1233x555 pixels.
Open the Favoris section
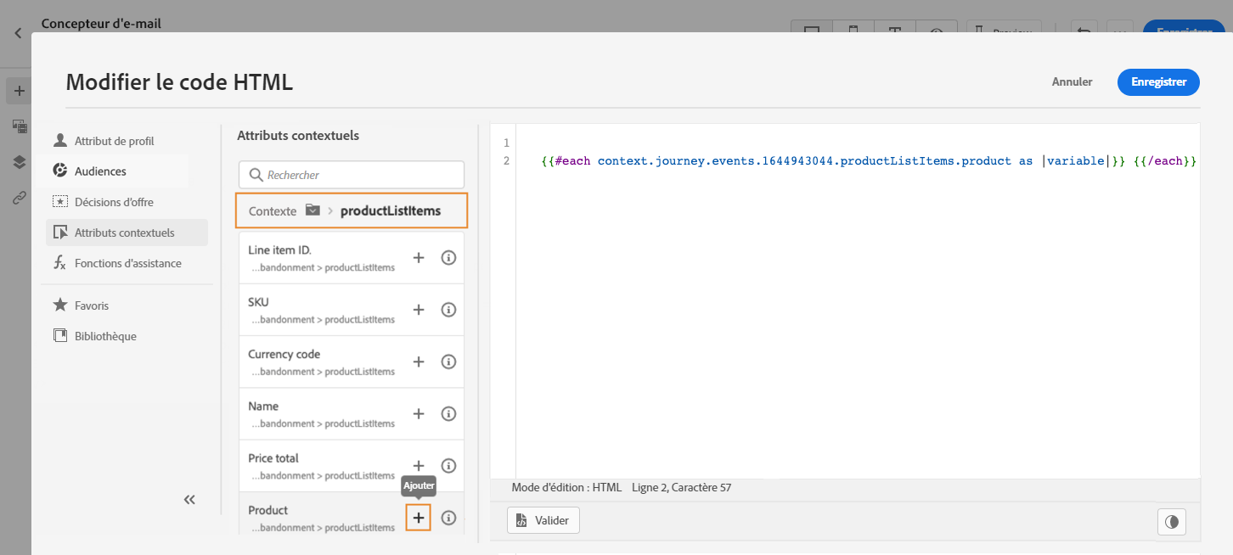(x=92, y=306)
